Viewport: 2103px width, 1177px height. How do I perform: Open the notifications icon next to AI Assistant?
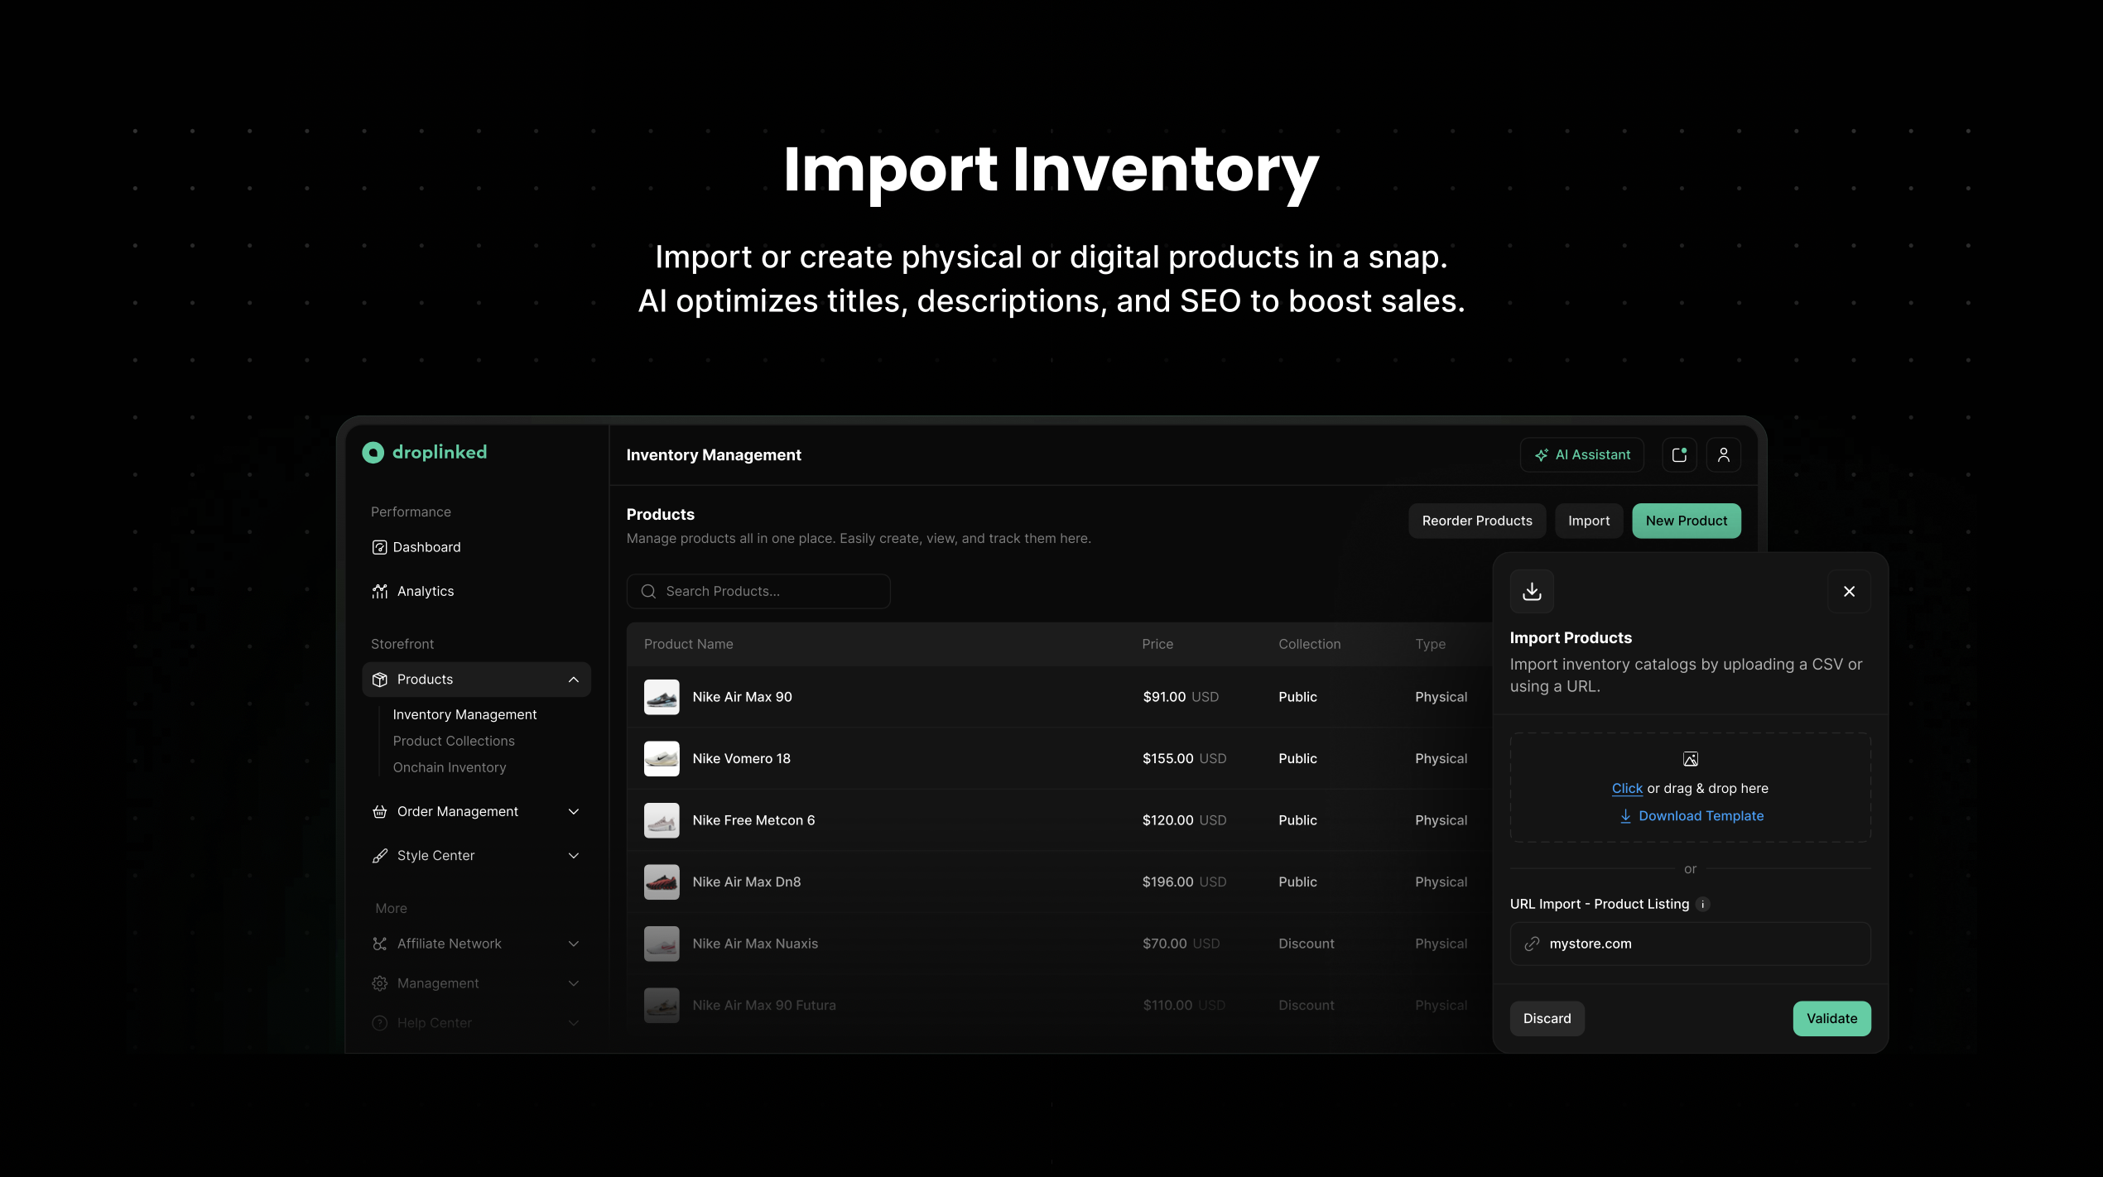(1679, 454)
